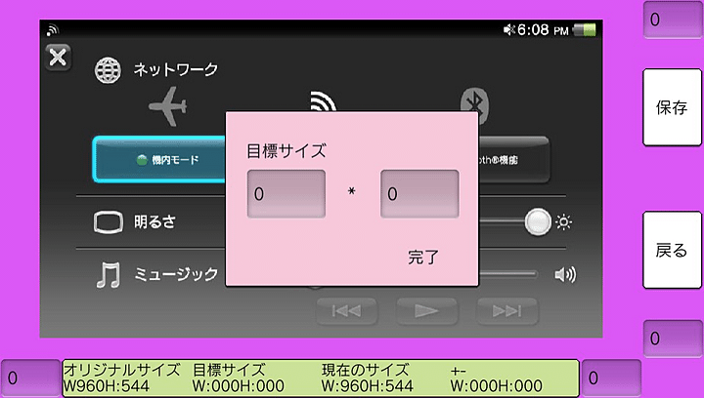
Task: Click the second 目標サイズ height input field
Action: click(419, 194)
